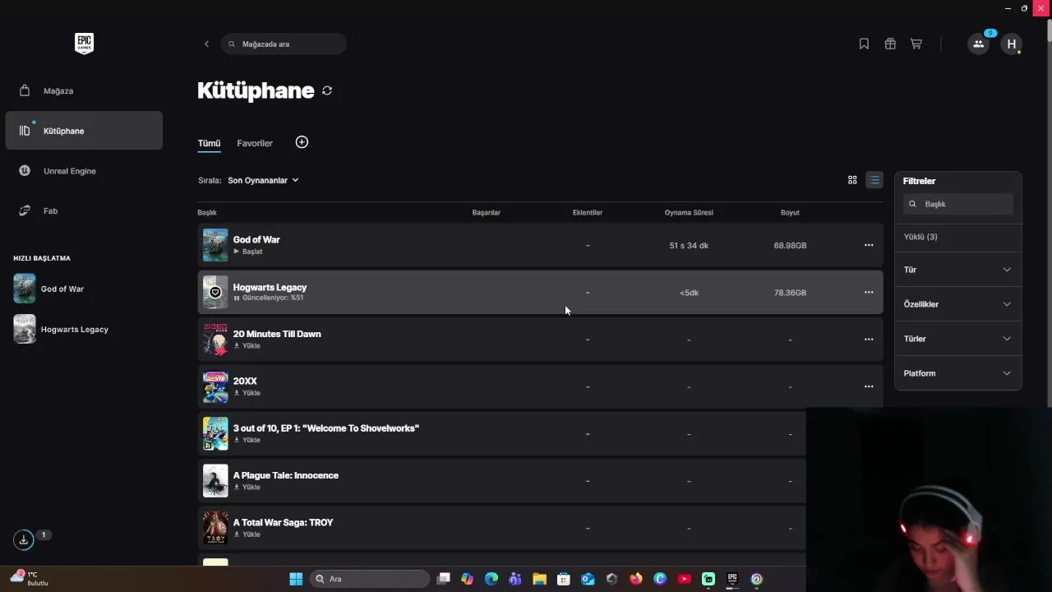Viewport: 1052px width, 592px height.
Task: Install A Plague Tale: Innocence
Action: tap(247, 488)
